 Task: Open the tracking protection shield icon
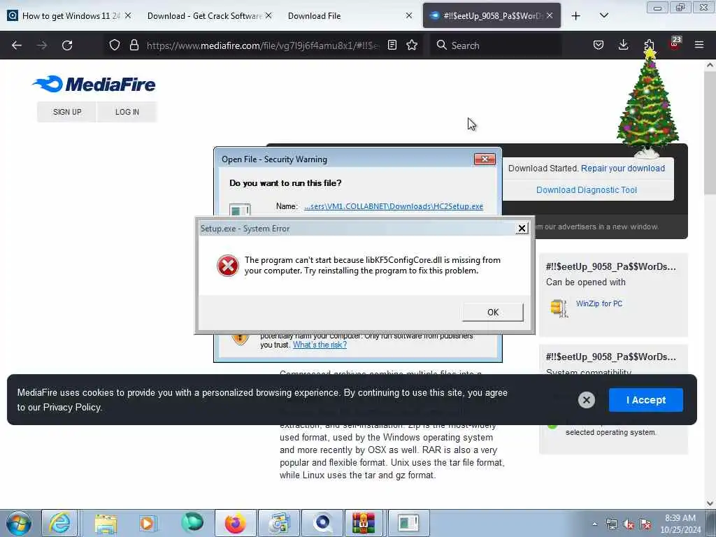click(x=115, y=45)
